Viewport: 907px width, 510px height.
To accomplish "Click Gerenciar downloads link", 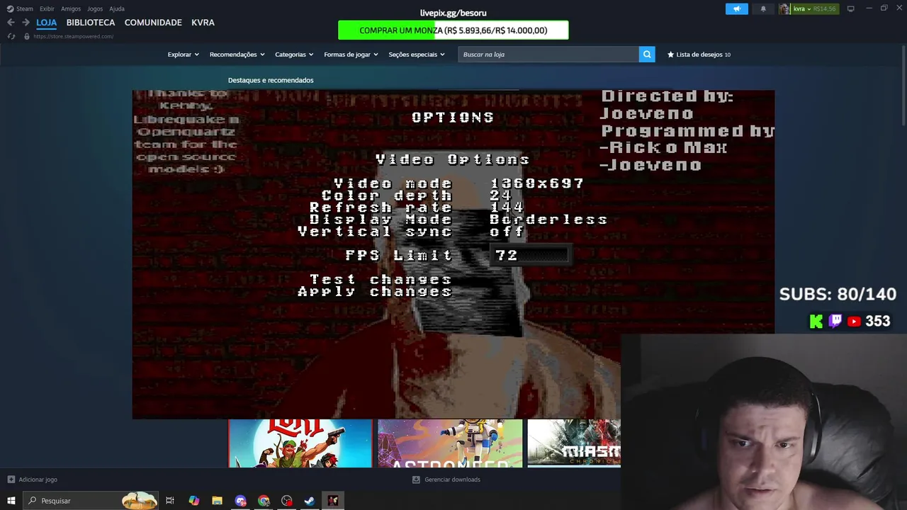I will pos(452,480).
